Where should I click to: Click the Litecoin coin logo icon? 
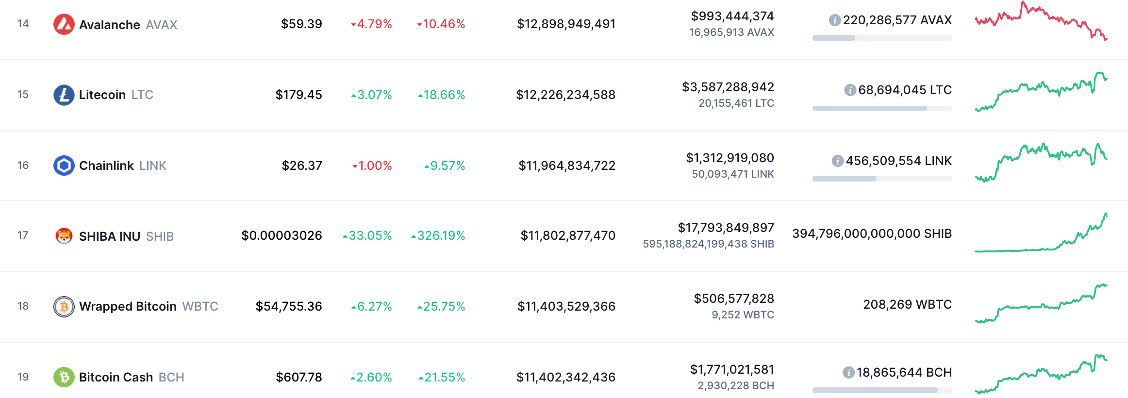coord(64,95)
